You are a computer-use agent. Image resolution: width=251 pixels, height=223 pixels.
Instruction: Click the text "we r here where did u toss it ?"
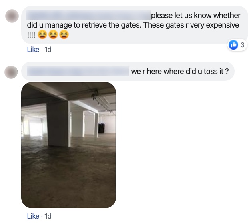[180, 71]
